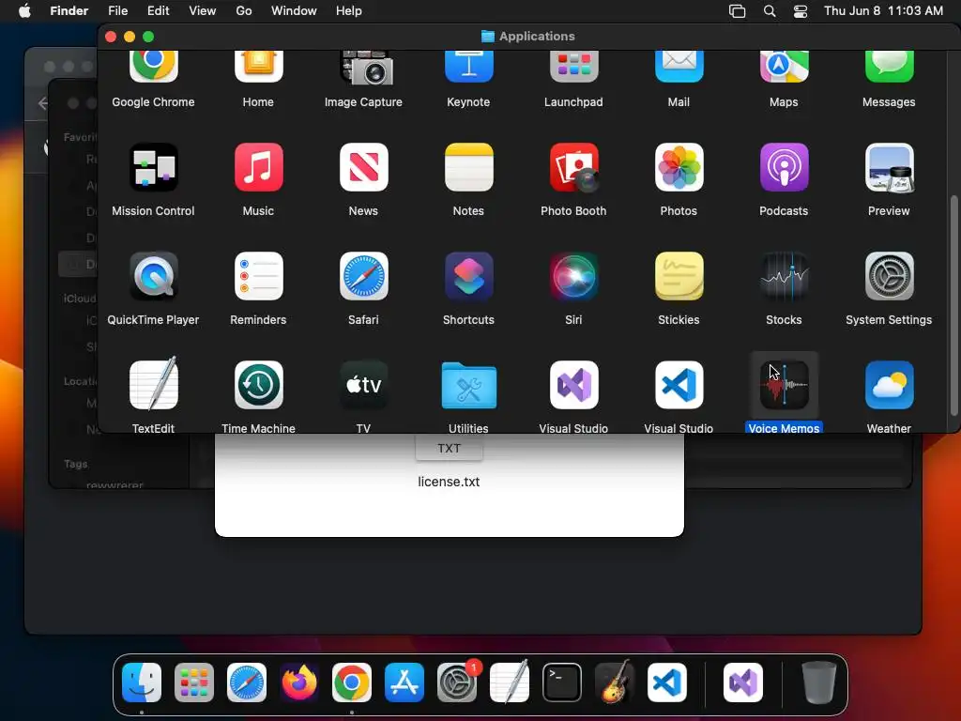This screenshot has height=721, width=961.
Task: Open the Preview app icon
Action: click(889, 167)
